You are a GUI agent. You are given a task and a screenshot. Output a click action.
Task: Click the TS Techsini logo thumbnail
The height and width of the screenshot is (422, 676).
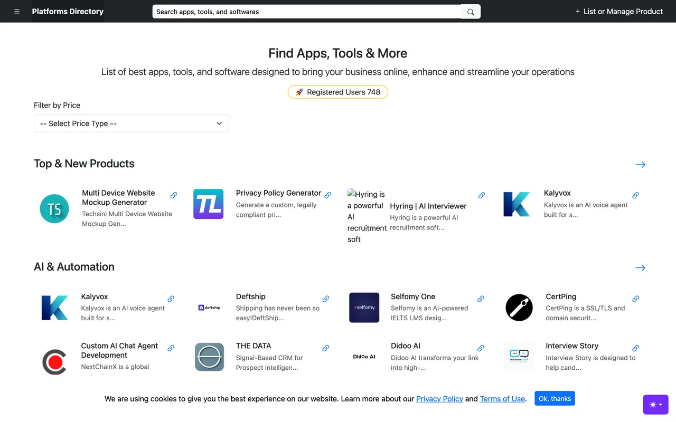pos(54,208)
